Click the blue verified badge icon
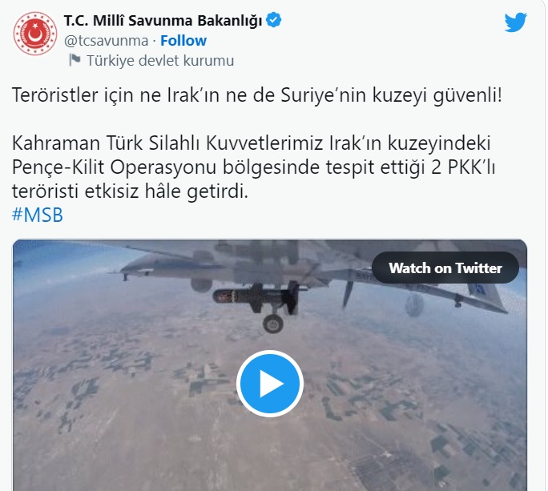The height and width of the screenshot is (491, 548). pos(274,20)
